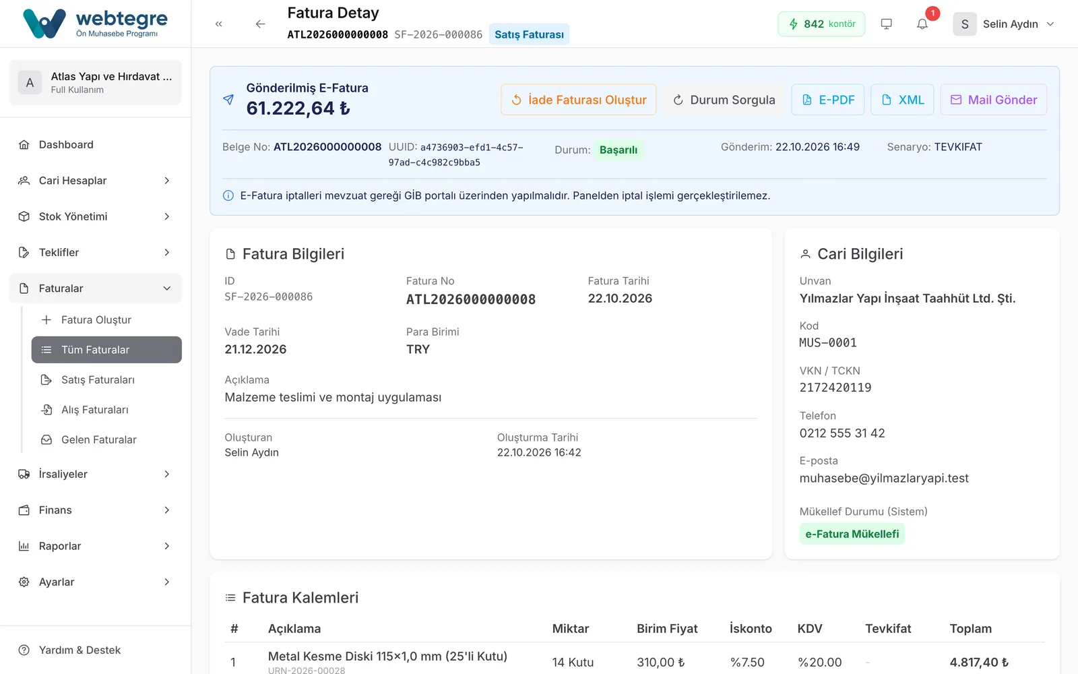Click Fatura No ATL2026000000008 value

tap(471, 299)
